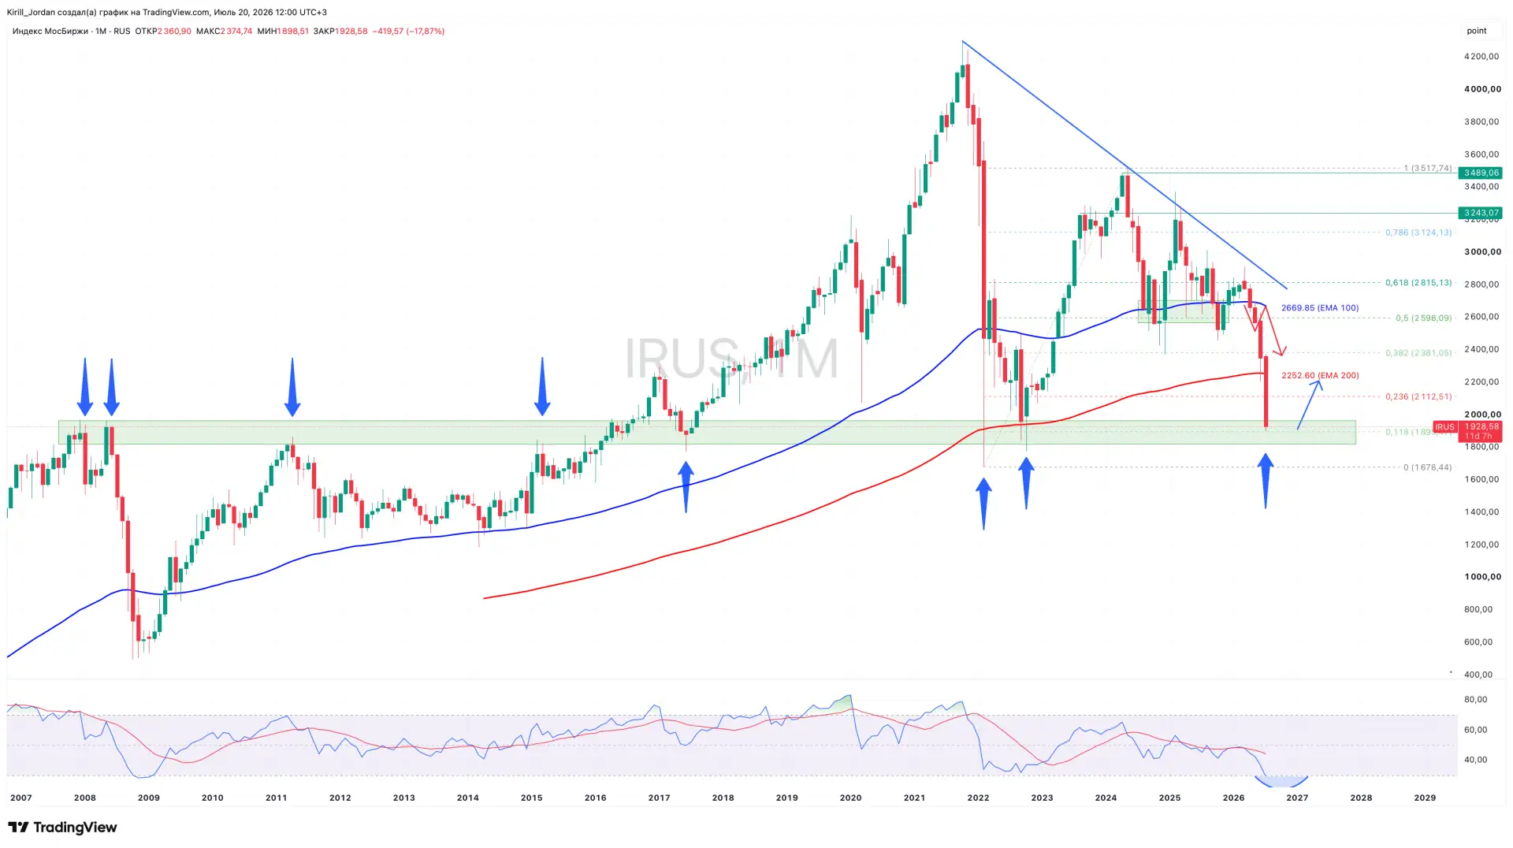The height and width of the screenshot is (848, 1513).
Task: Click the blue up arrow below 2017 candle
Action: point(686,487)
